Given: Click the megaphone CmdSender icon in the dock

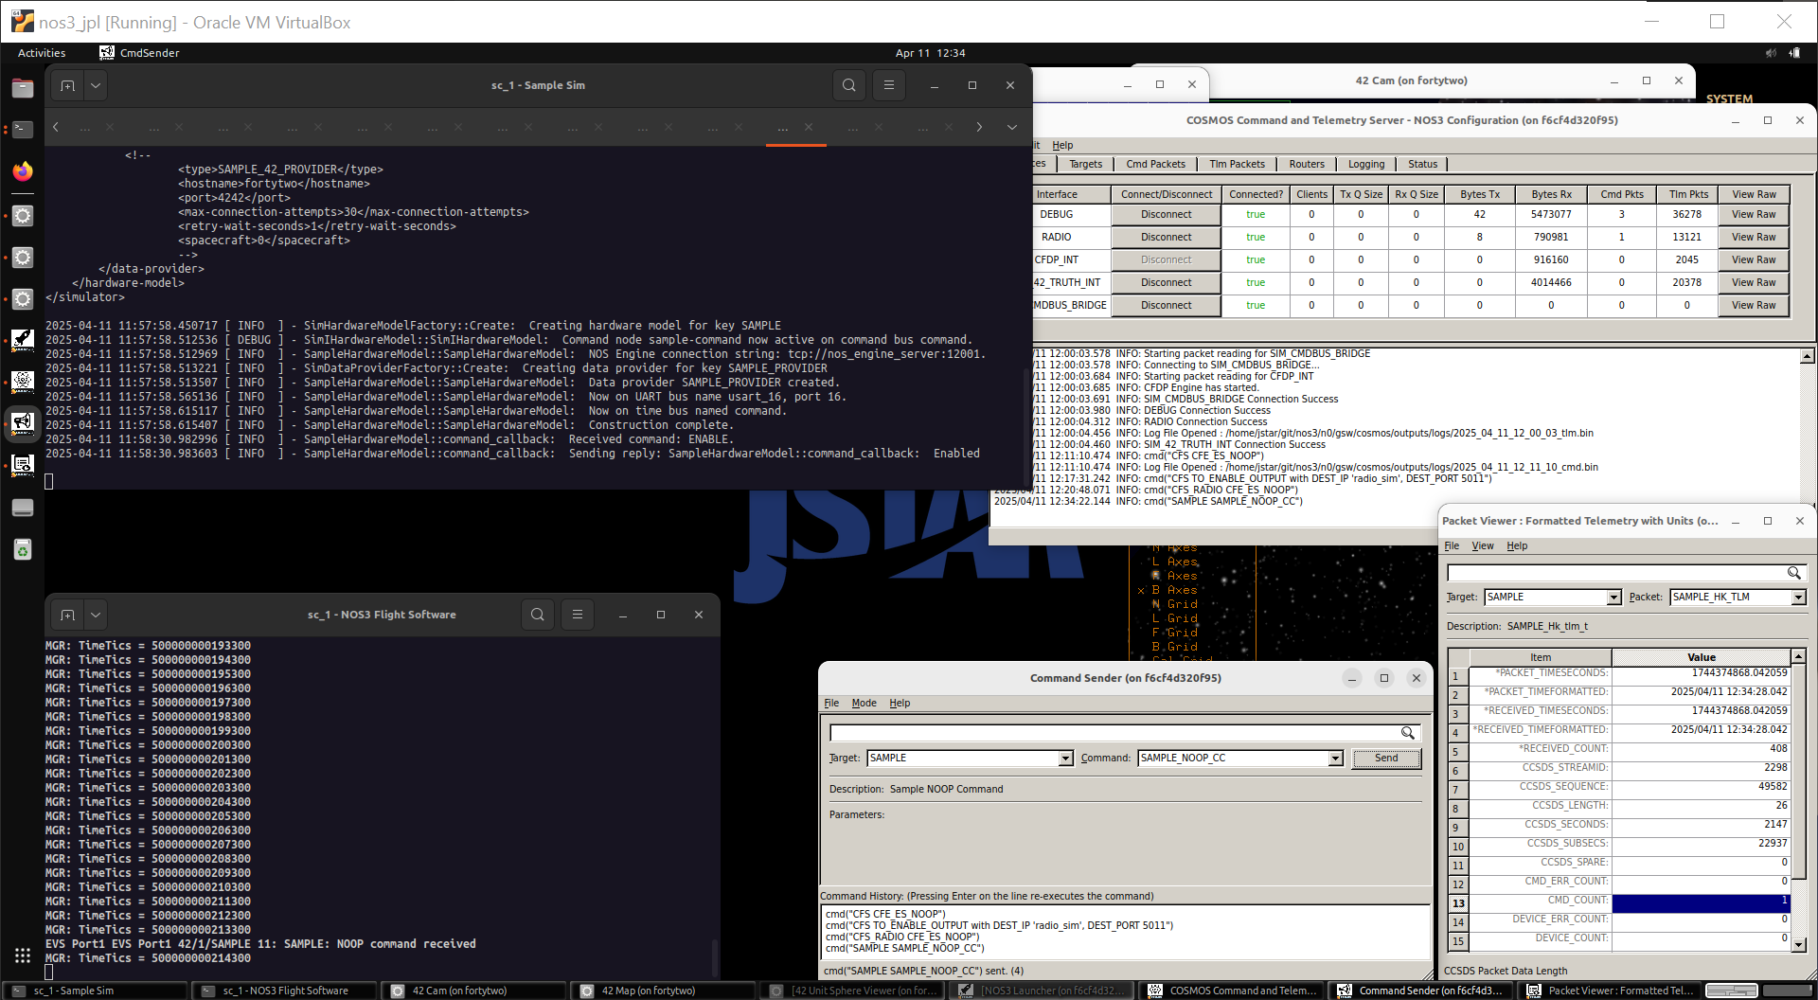Looking at the screenshot, I should pos(23,422).
